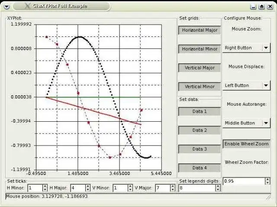Click the window resize grip at bottom corner
Image resolution: width=277 pixels, height=207 pixels.
268,197
